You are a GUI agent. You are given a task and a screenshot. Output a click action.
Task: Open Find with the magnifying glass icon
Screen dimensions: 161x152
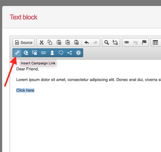[107, 42]
